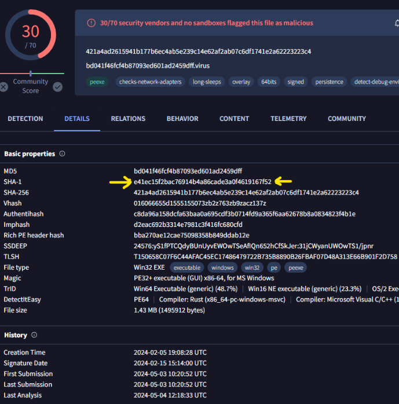Click the History section info icon

[x=34, y=335]
